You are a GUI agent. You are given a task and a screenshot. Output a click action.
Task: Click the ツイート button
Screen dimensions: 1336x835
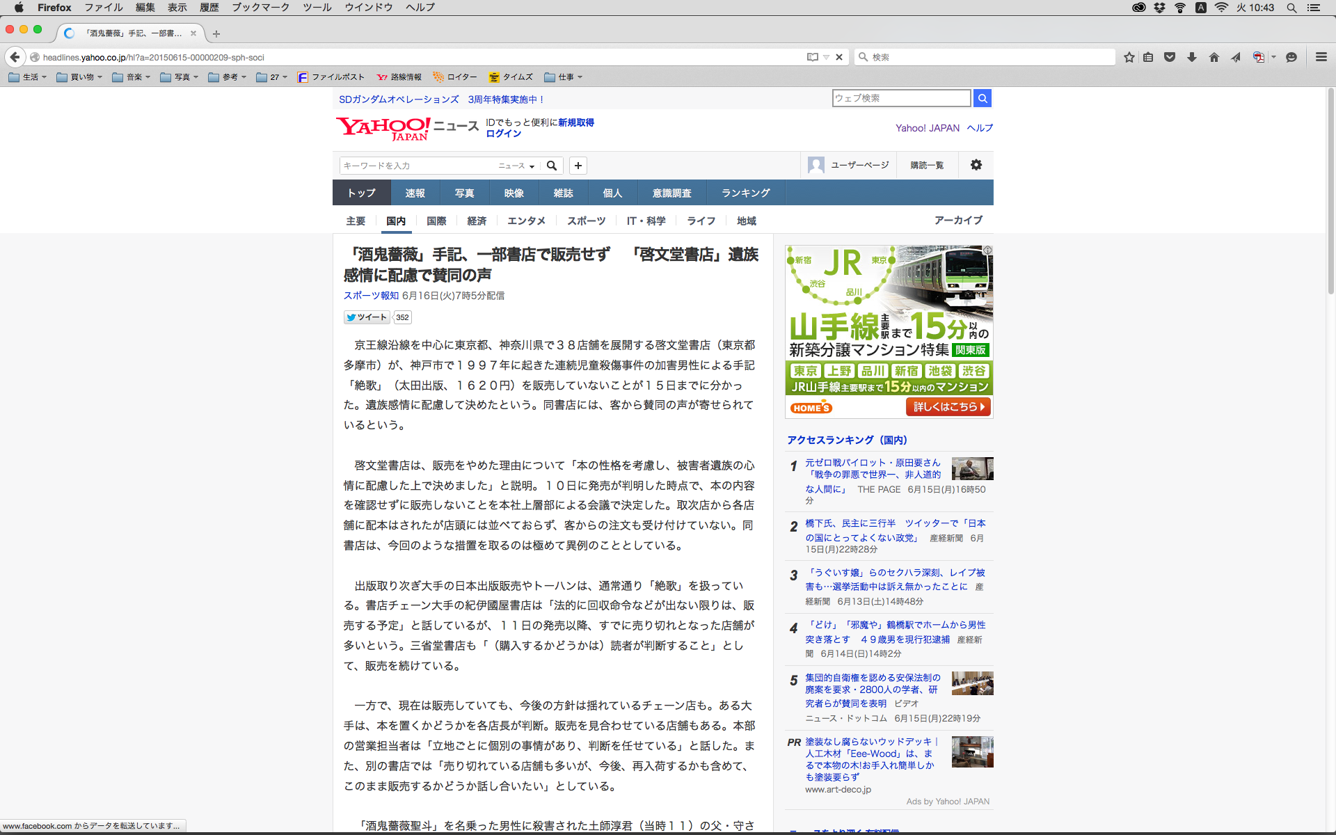pos(367,317)
